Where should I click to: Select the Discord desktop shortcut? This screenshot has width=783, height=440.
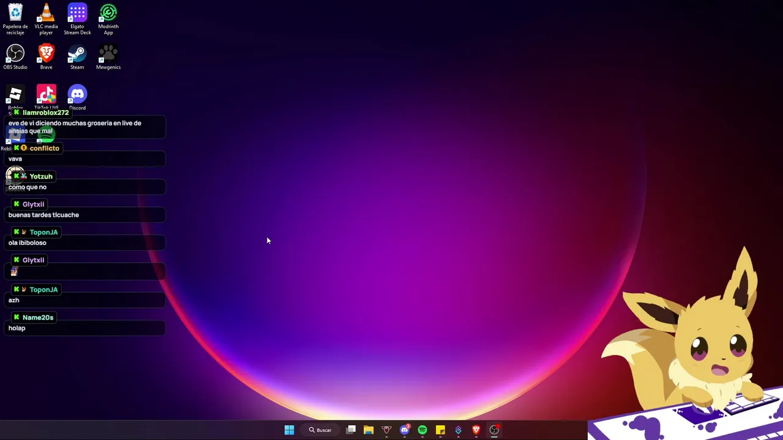(77, 96)
